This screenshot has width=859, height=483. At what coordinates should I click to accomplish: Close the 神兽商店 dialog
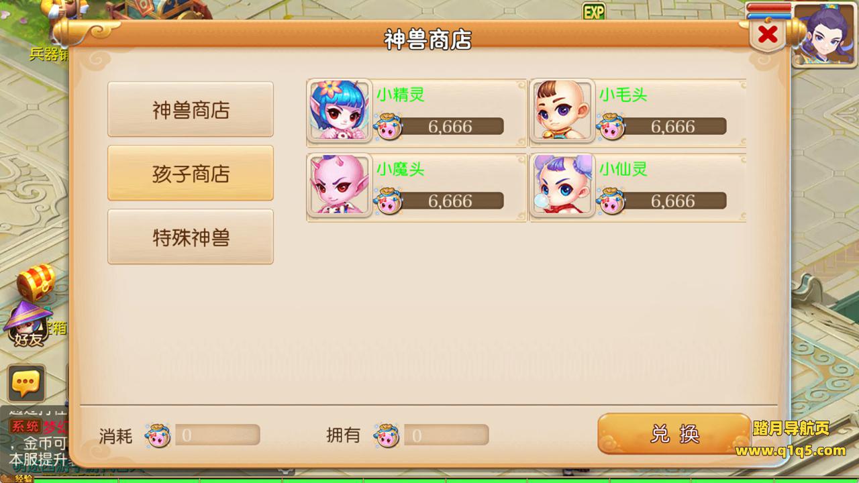click(x=768, y=34)
